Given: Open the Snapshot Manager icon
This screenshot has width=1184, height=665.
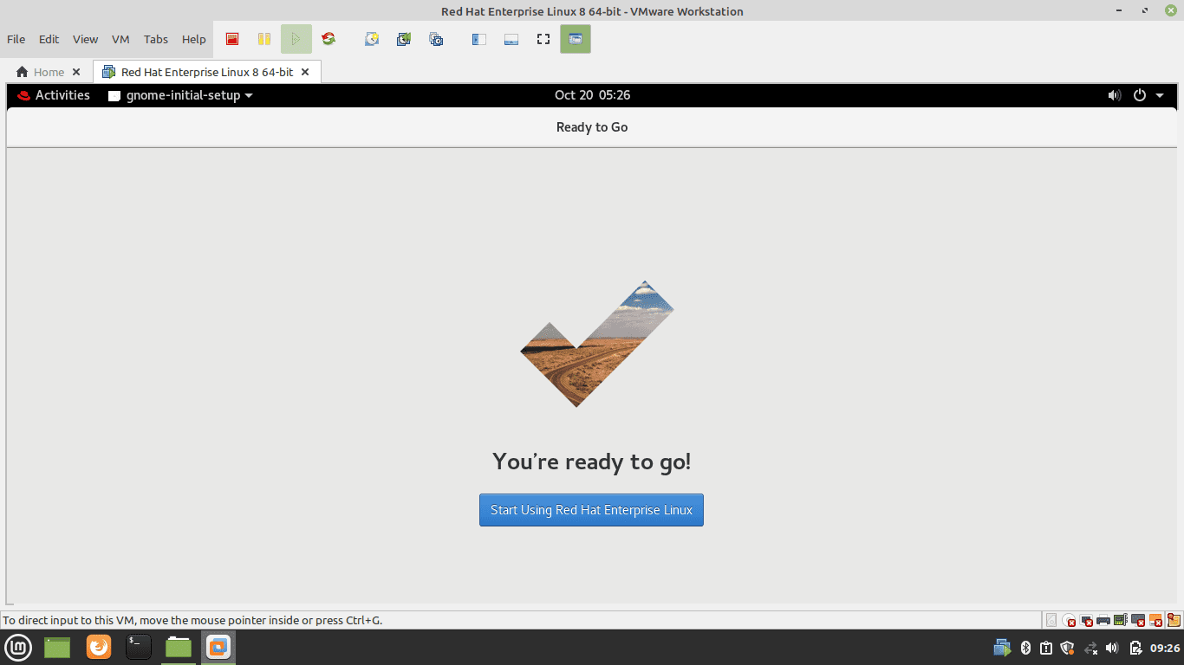Looking at the screenshot, I should pos(436,39).
